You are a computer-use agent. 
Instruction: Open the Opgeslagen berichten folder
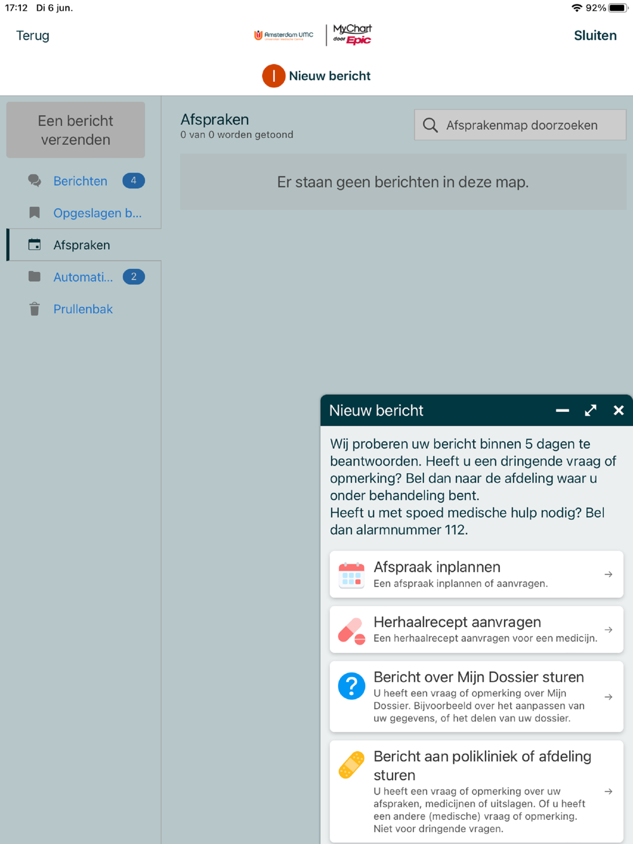[97, 213]
